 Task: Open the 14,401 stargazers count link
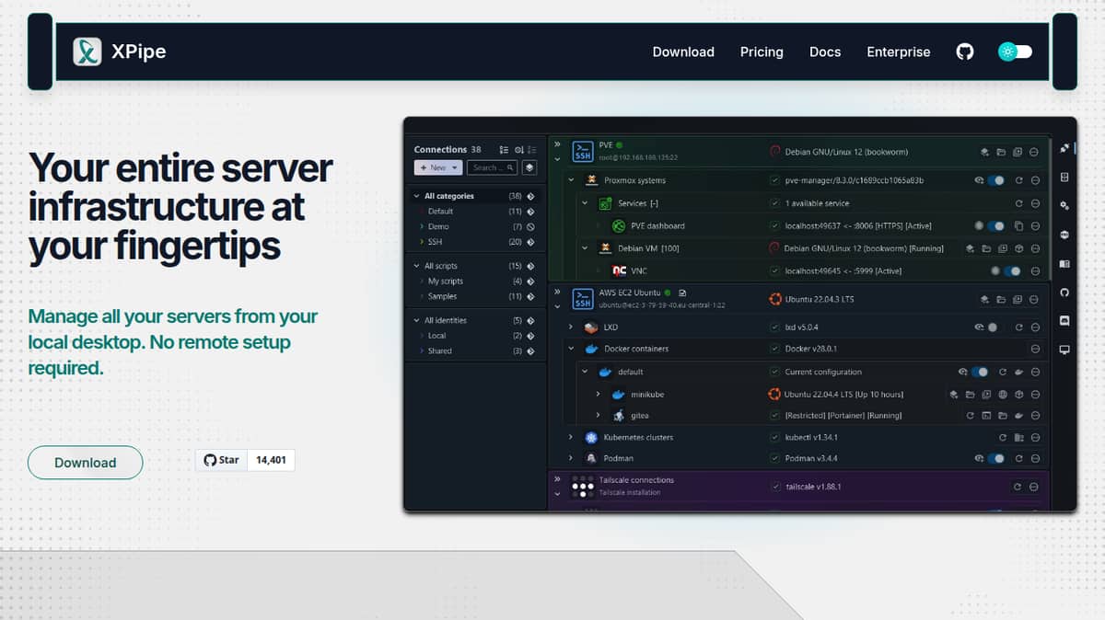pos(271,460)
